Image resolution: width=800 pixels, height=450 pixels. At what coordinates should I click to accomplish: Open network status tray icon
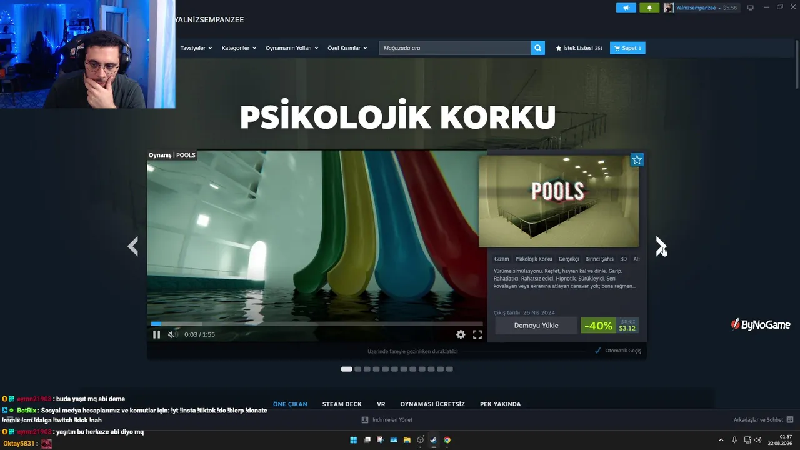(x=747, y=440)
